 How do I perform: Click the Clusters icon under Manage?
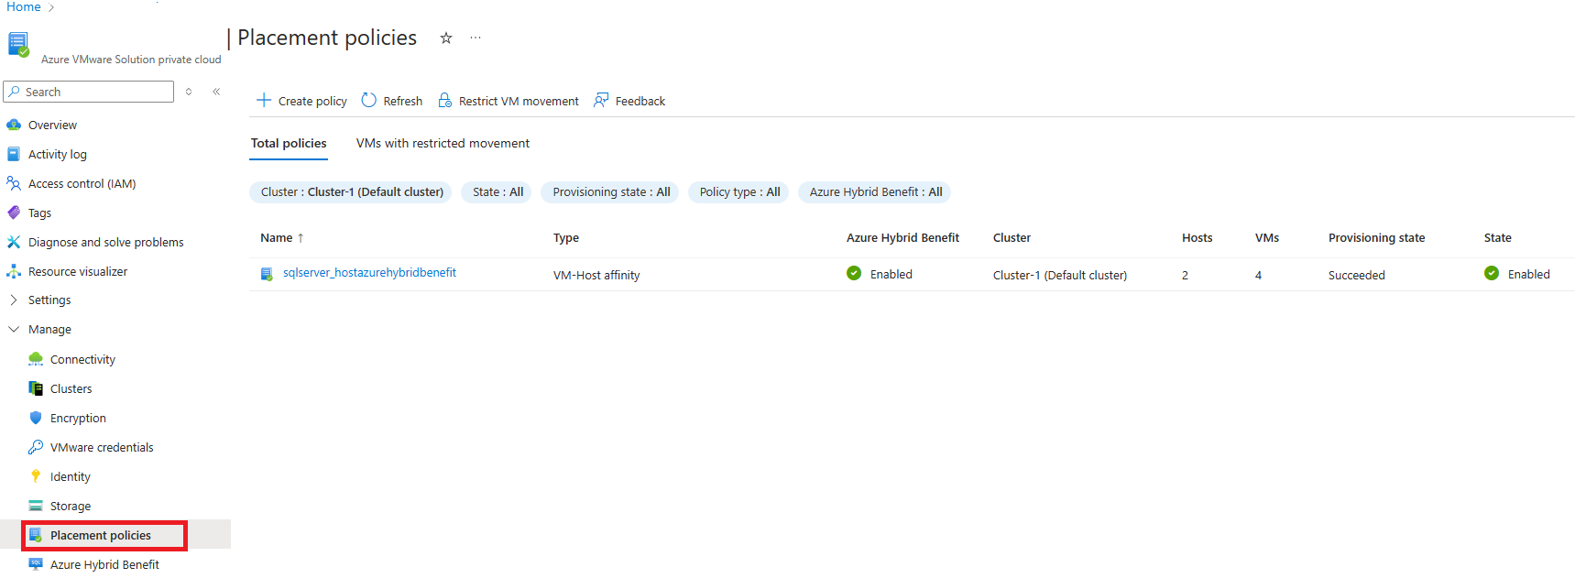point(36,388)
